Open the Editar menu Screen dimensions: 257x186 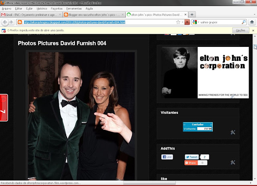pyautogui.click(x=18, y=8)
